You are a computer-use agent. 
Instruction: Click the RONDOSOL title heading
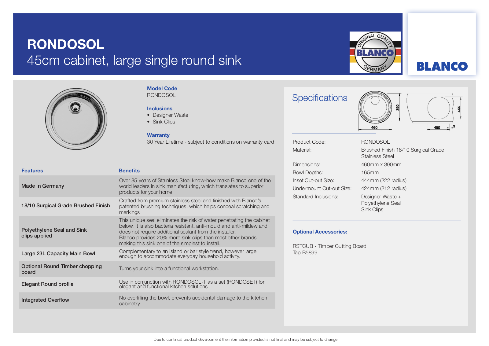click(66, 44)
